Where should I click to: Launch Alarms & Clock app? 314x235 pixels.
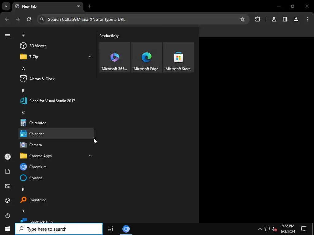(x=56, y=79)
